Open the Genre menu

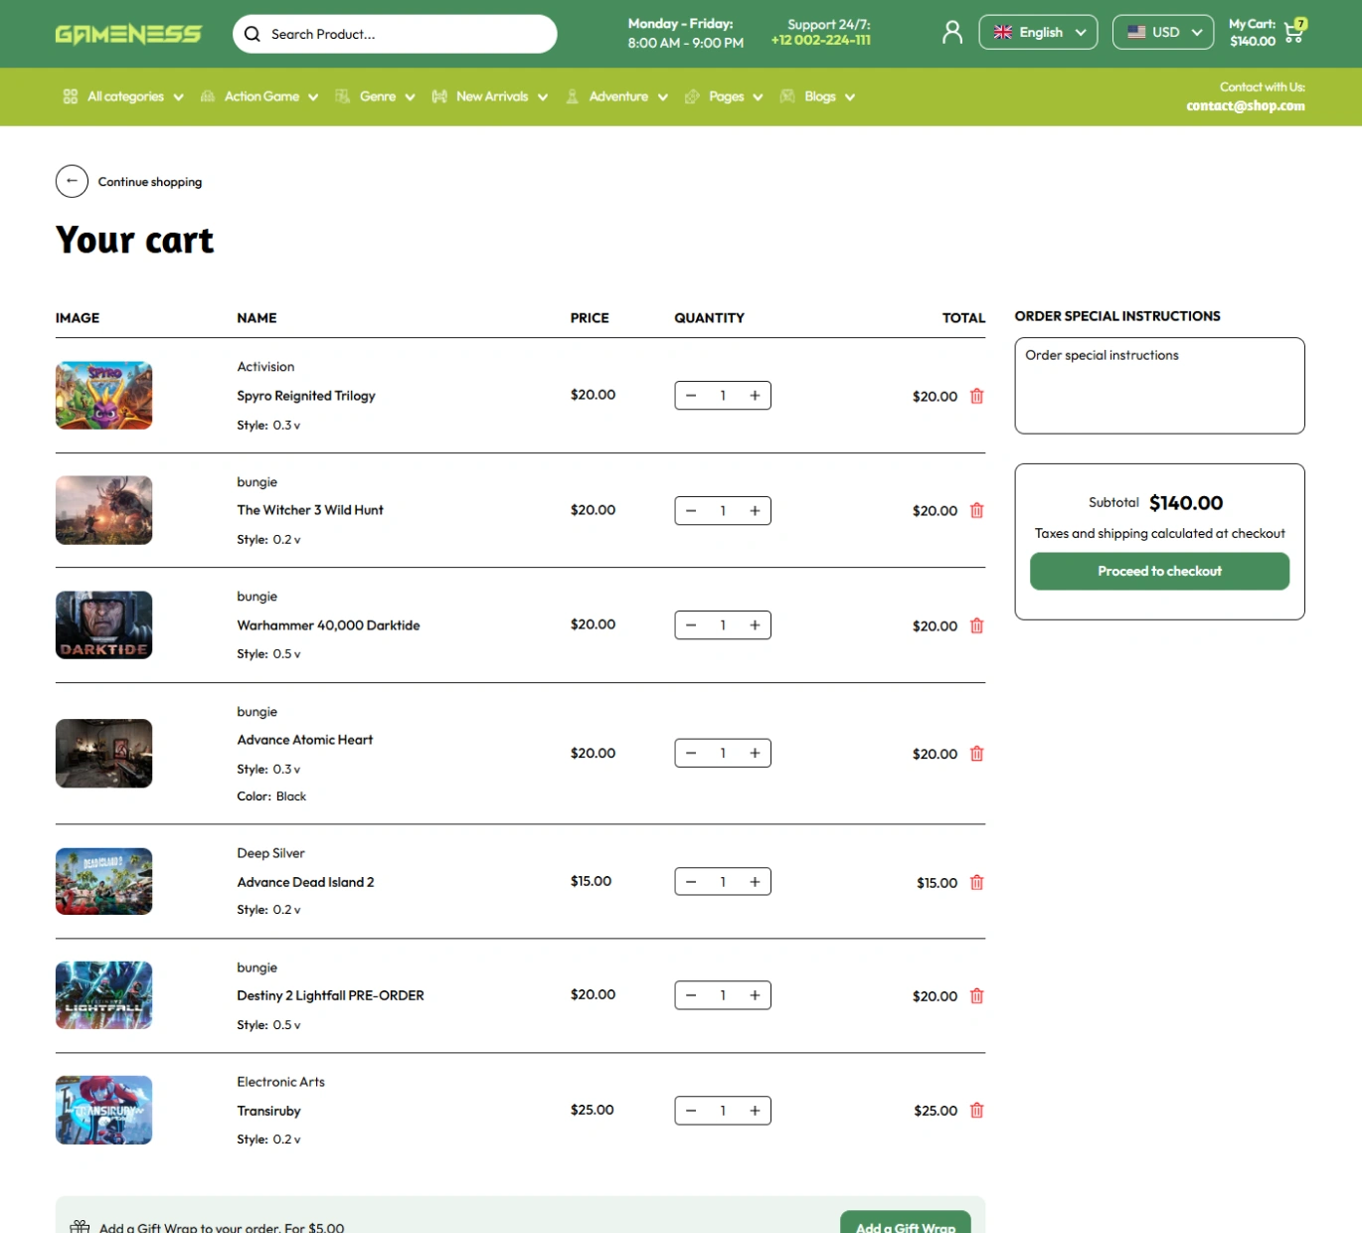tap(375, 96)
